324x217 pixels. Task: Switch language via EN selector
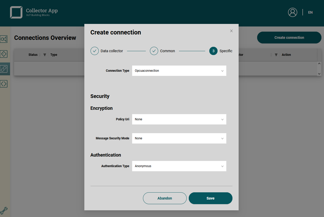click(310, 12)
